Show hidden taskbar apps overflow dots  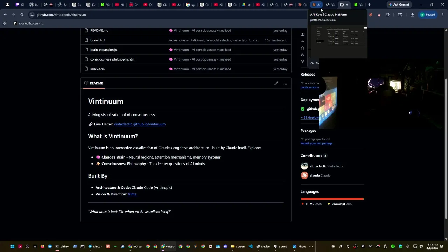(x=311, y=246)
